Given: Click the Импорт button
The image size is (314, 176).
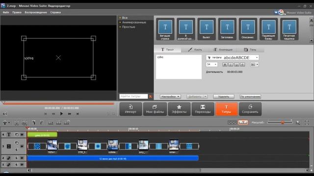Looking at the screenshot, I should (x=131, y=109).
